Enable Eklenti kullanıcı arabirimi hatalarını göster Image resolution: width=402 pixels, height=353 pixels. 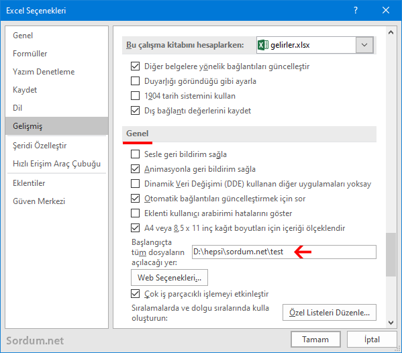tap(135, 213)
